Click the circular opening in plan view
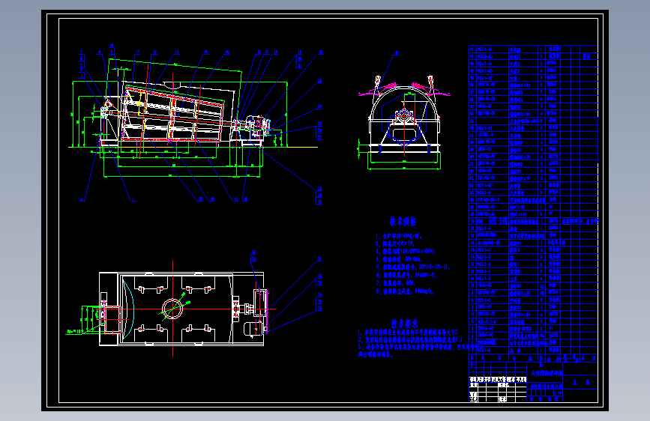650x421 pixels. click(x=172, y=309)
